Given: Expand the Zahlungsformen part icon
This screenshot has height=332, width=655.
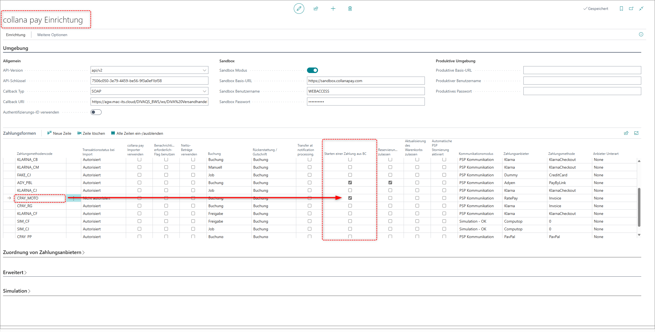Looking at the screenshot, I should 636,133.
